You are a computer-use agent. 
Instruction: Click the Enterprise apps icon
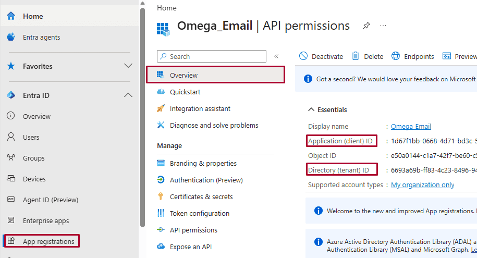pos(11,220)
